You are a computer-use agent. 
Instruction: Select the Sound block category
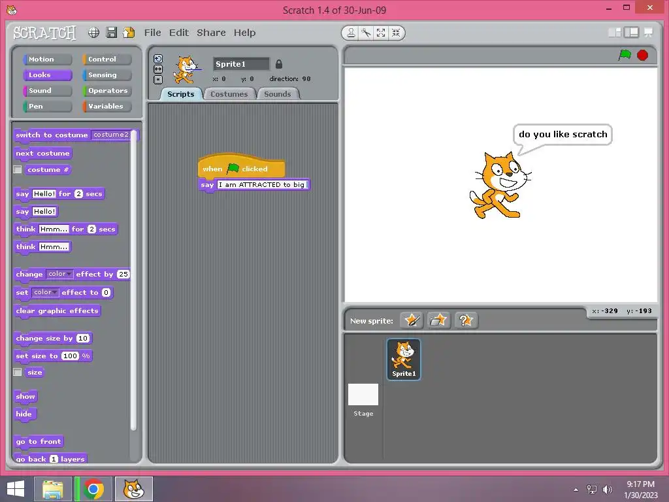pyautogui.click(x=47, y=90)
